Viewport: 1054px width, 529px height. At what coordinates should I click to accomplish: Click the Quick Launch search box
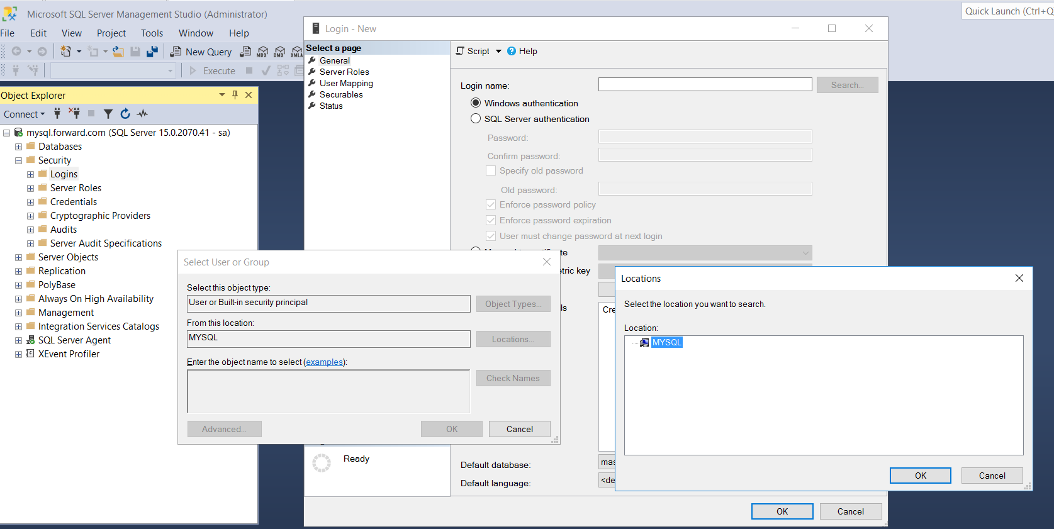click(1008, 11)
